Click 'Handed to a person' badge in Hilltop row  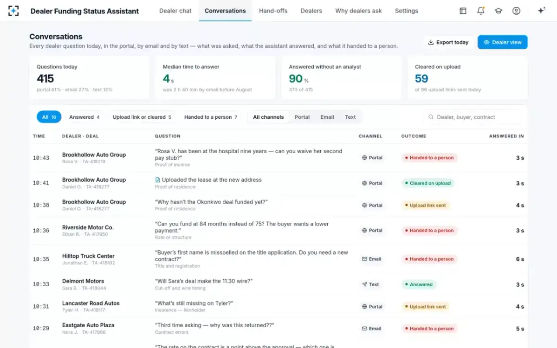pos(429,259)
